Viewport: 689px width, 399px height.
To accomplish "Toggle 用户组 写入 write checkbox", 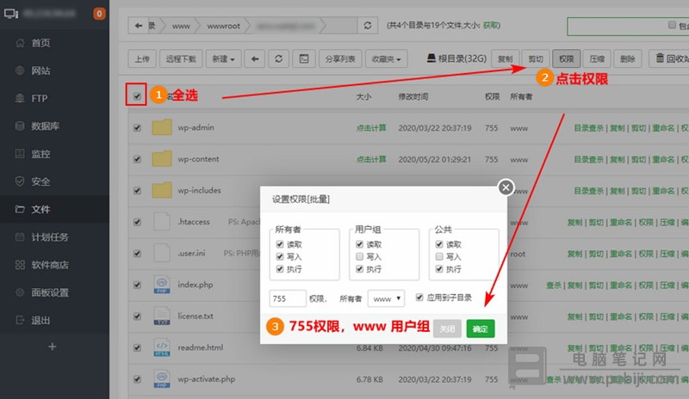I will [x=359, y=256].
